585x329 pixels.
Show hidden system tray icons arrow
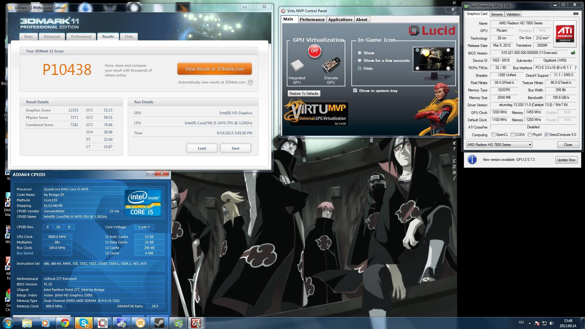click(530, 323)
